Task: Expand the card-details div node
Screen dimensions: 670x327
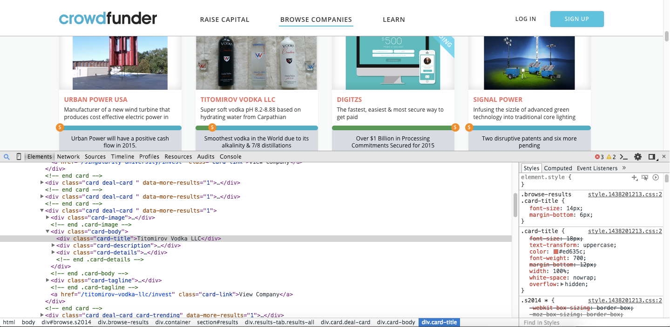Action: click(x=53, y=252)
